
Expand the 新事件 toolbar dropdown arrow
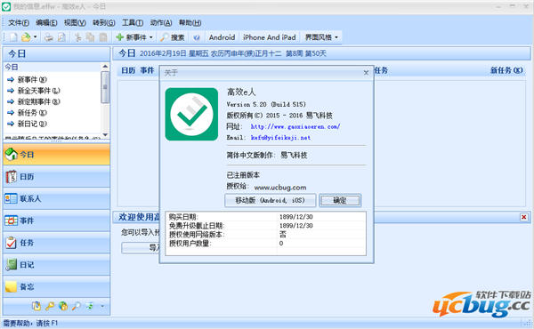click(151, 37)
